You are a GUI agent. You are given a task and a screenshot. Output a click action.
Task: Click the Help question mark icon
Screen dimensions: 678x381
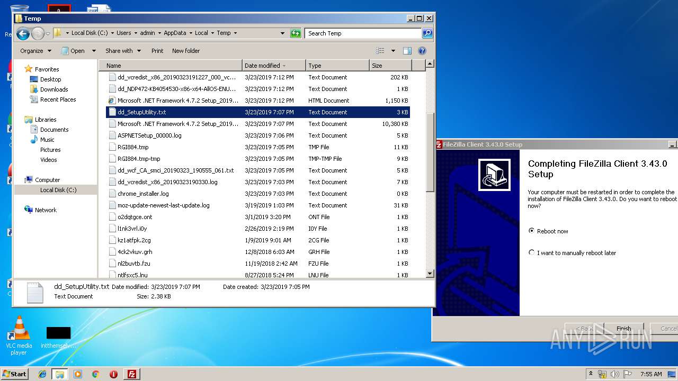click(422, 51)
